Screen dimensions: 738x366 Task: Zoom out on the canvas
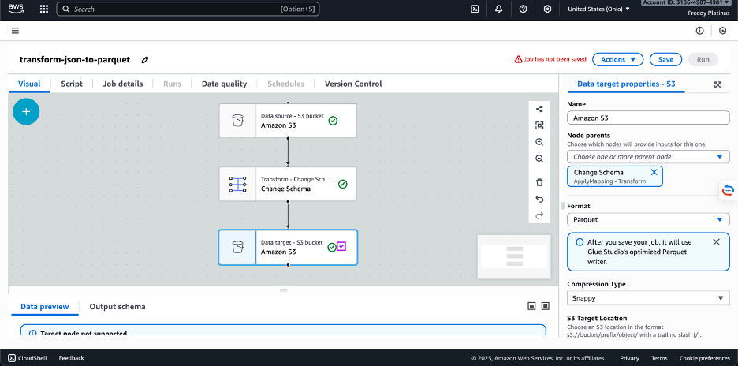pyautogui.click(x=539, y=159)
